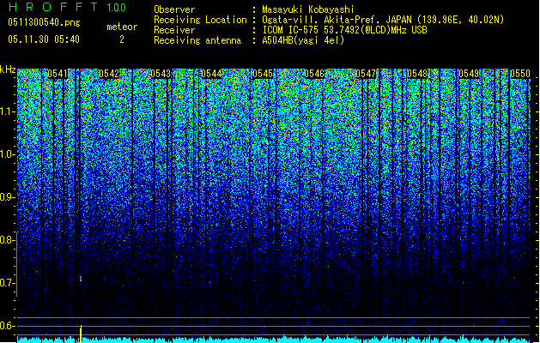Click the 0.9 kHz axis tick label
This screenshot has height=343, width=540.
8,197
